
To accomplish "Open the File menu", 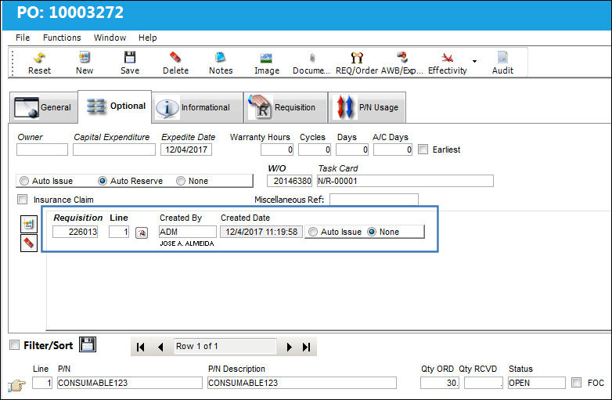I will coord(23,38).
